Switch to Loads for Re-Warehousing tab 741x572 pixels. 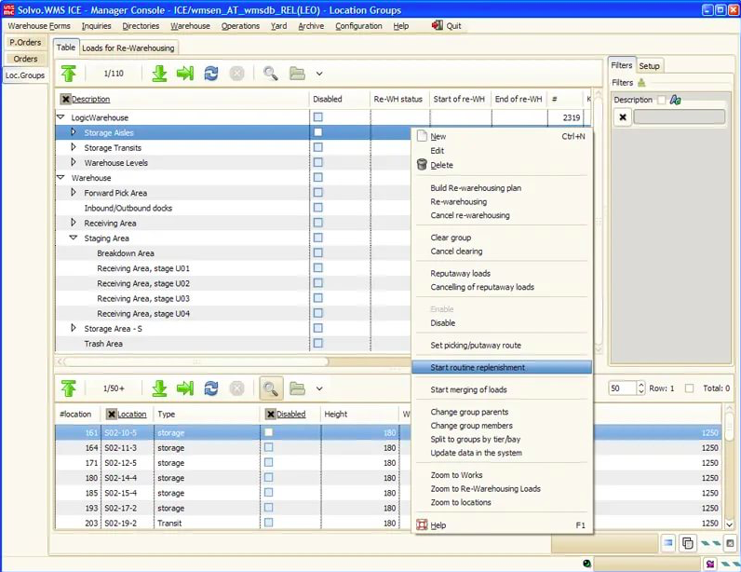[128, 48]
